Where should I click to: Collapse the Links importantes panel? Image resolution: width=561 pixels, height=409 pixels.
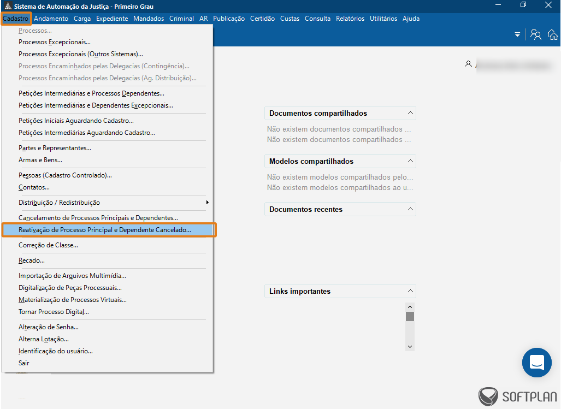[x=410, y=292]
